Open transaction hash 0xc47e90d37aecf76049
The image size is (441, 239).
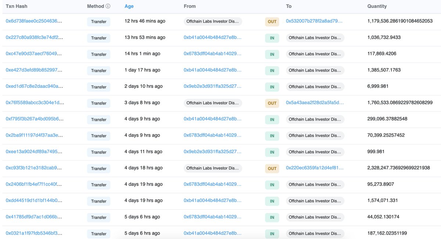pos(34,54)
